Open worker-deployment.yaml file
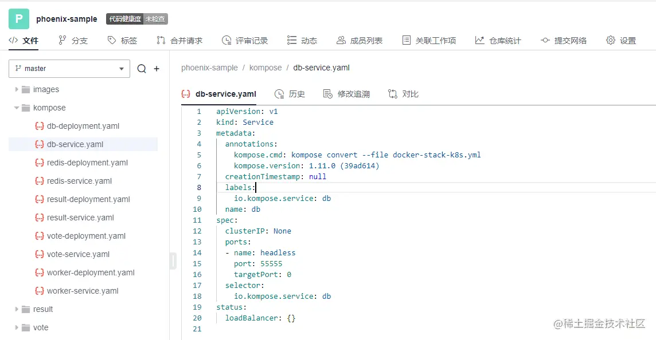656x340 pixels. pos(83,272)
